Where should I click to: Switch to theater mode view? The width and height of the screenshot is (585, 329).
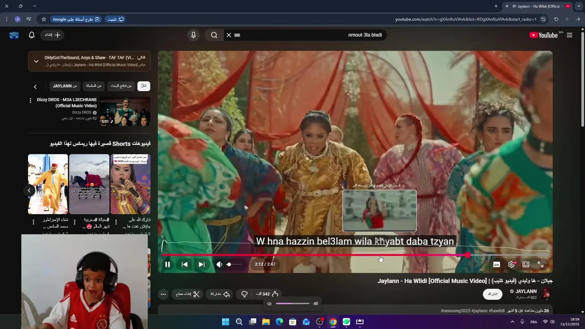(x=526, y=265)
